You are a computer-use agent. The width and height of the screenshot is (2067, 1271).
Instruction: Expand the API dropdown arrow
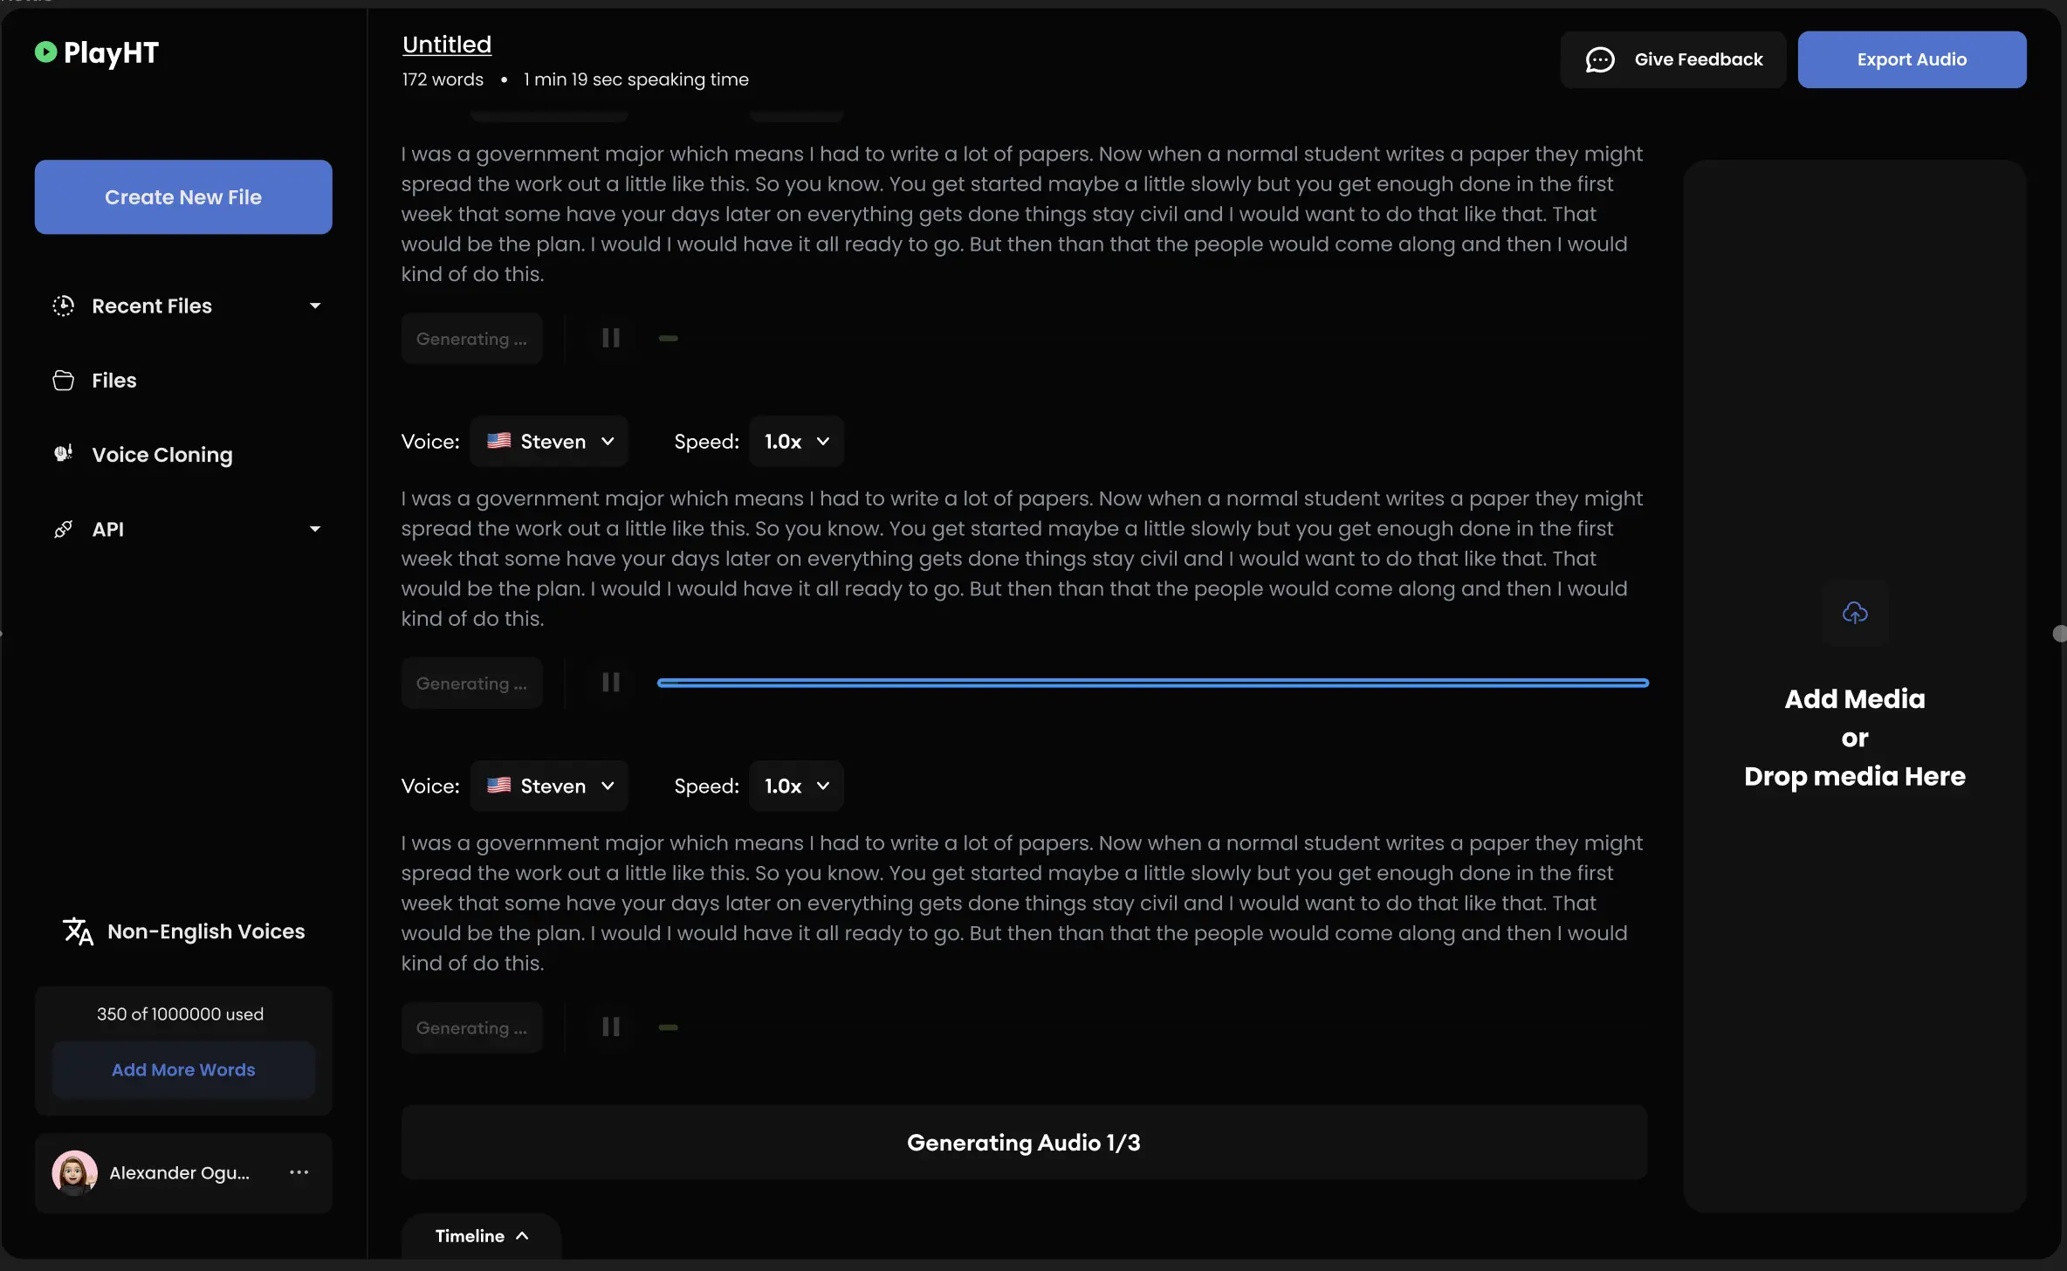point(314,528)
